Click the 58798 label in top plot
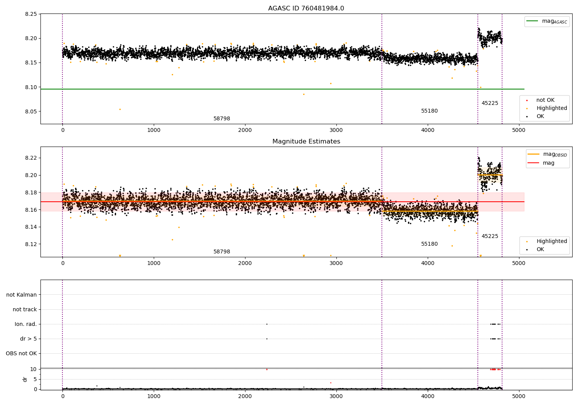 222,119
